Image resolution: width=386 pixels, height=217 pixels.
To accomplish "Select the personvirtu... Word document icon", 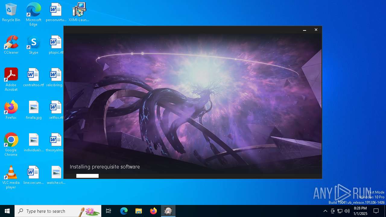I will [56, 13].
